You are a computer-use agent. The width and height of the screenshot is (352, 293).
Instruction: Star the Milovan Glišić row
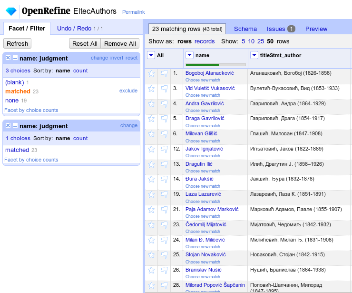[x=151, y=134]
